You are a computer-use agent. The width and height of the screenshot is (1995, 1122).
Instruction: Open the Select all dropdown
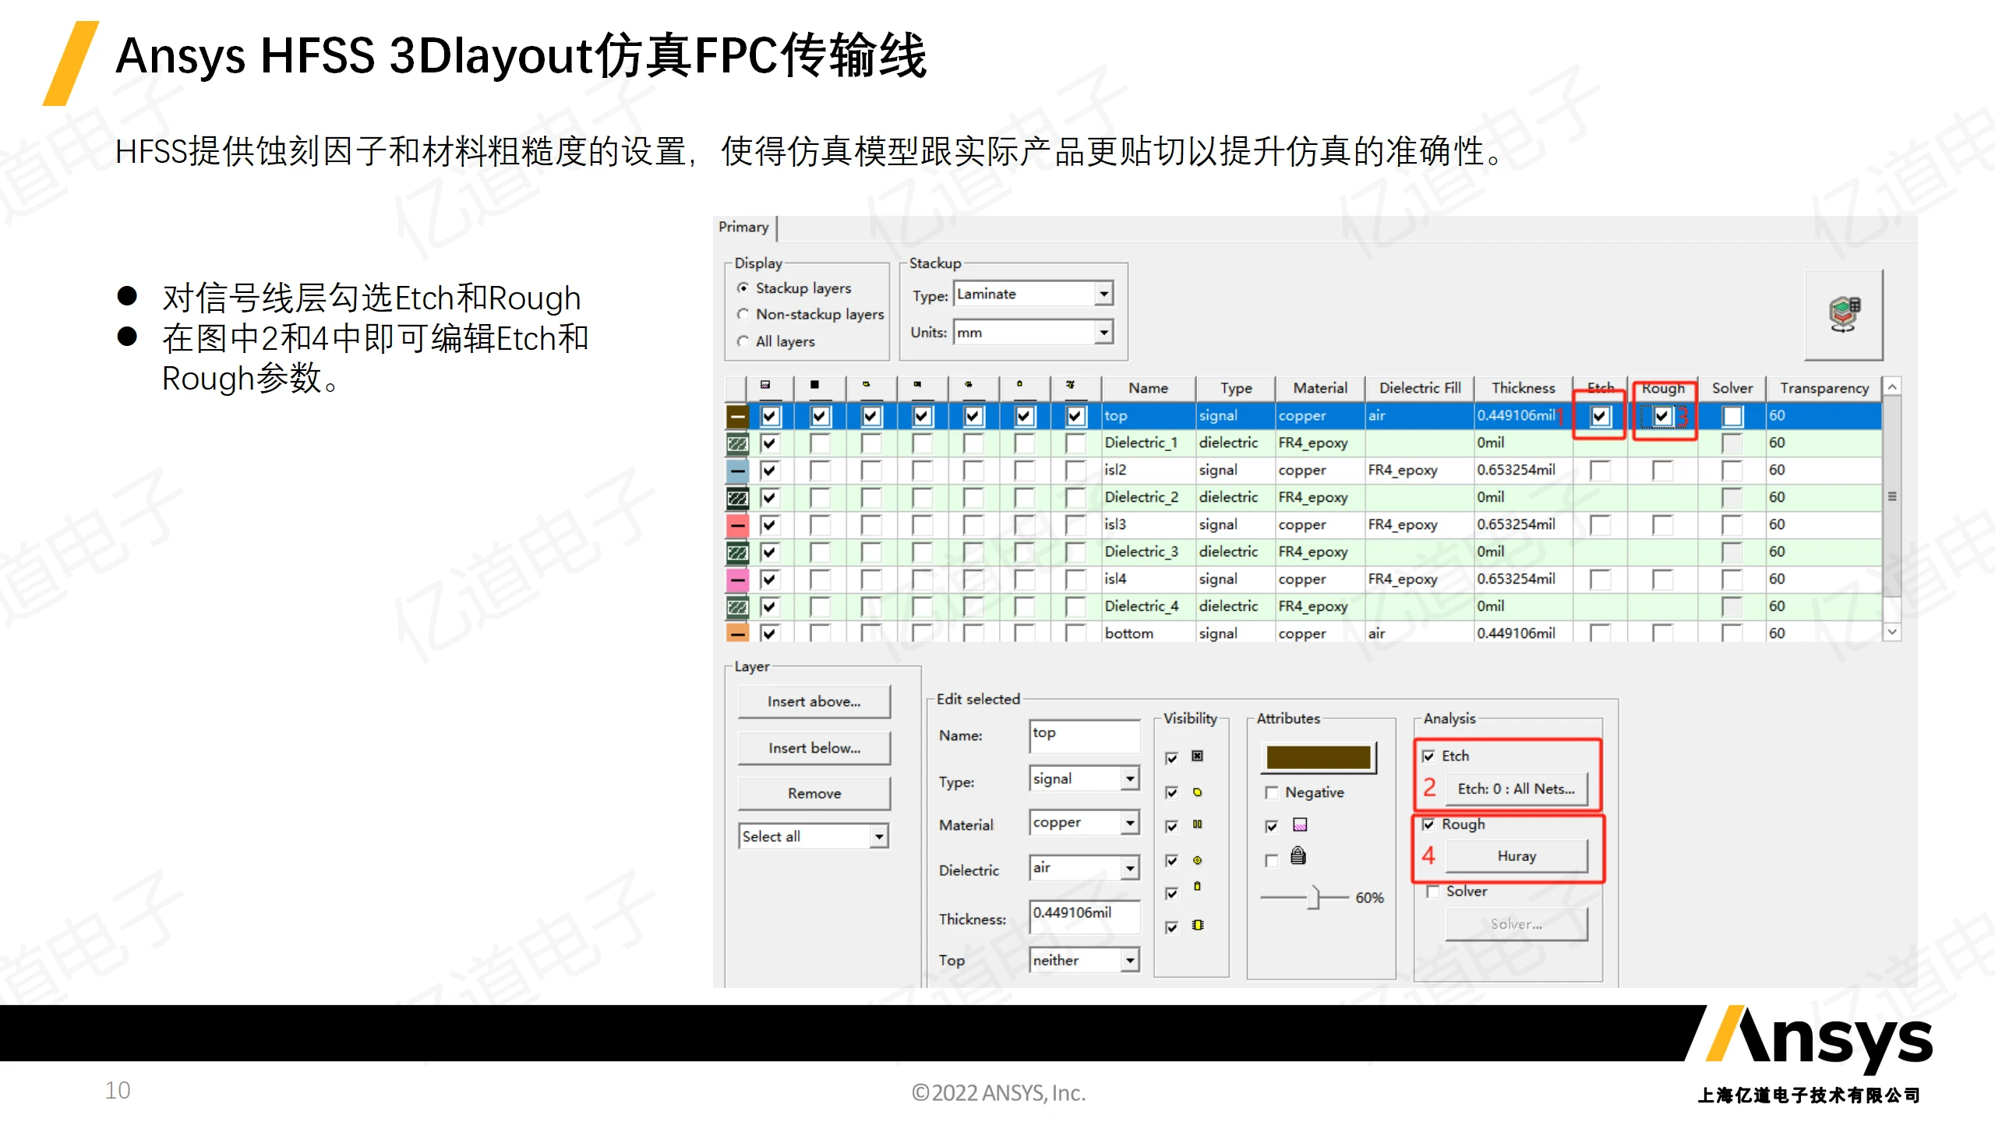(879, 837)
